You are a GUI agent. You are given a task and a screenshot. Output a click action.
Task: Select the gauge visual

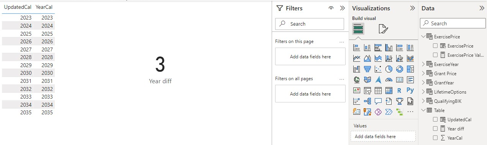[x=389, y=80]
